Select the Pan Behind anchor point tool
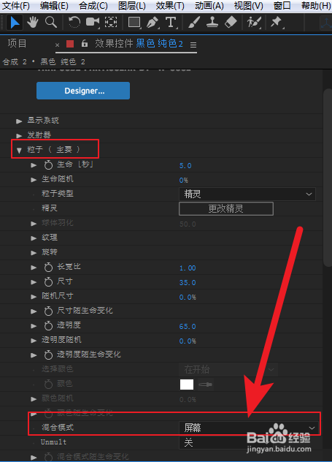The height and width of the screenshot is (462, 332). tap(111, 23)
